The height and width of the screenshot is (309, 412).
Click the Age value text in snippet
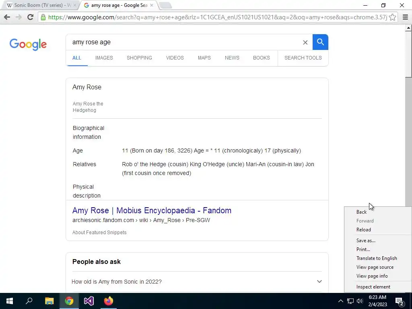[211, 150]
